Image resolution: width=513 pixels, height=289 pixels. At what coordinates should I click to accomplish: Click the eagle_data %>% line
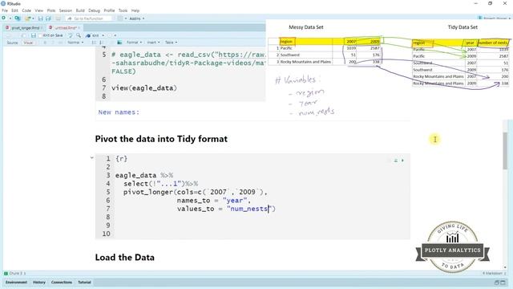point(144,175)
